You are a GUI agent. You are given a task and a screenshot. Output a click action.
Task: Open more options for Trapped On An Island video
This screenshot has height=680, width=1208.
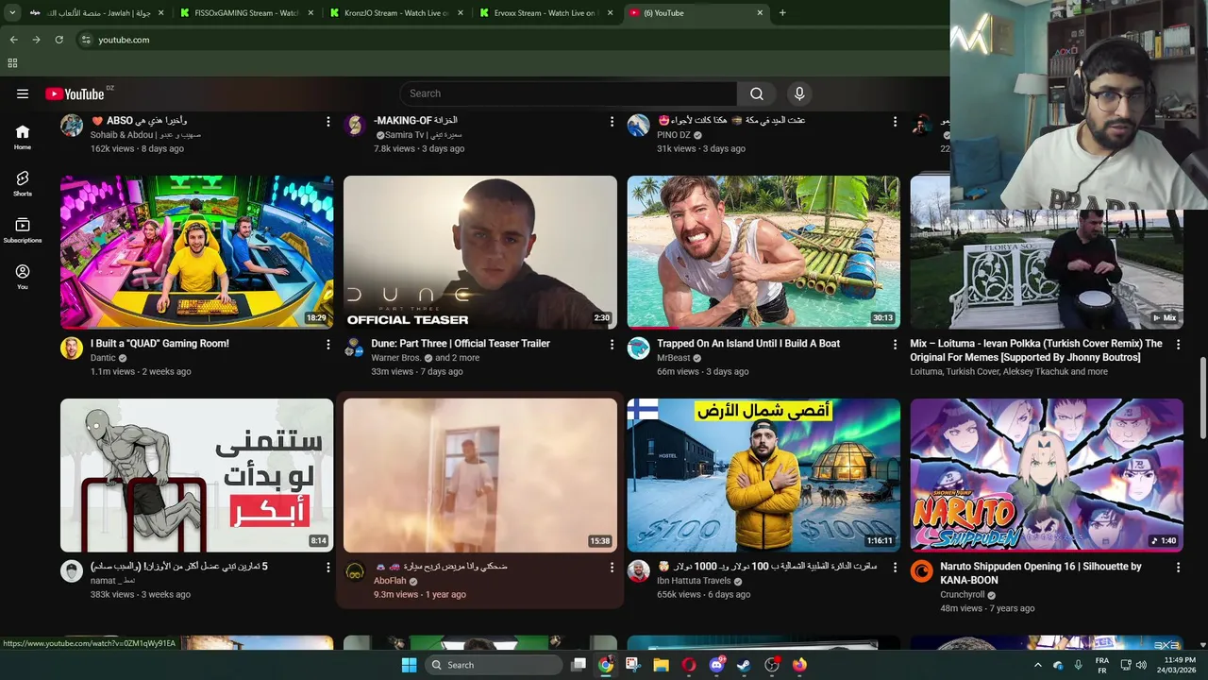coord(895,345)
